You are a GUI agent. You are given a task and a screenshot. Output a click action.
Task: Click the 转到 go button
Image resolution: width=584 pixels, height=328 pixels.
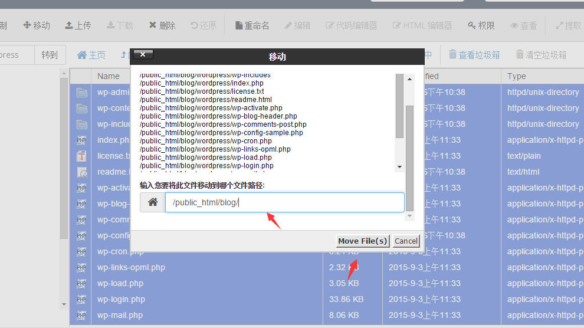point(50,55)
